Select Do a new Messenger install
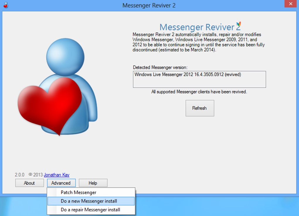Viewport: 299px width, 216px height. [91, 201]
